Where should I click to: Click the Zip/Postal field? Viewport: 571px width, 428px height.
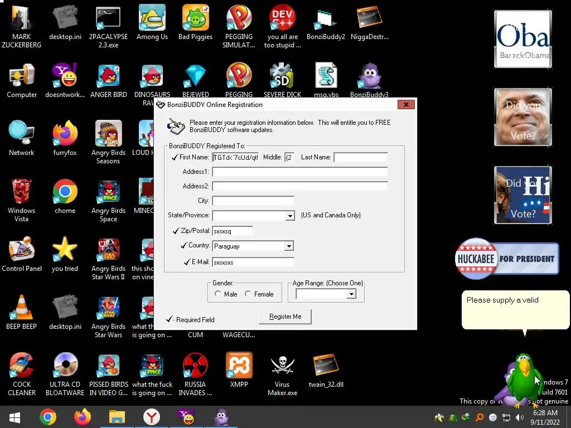coord(233,231)
